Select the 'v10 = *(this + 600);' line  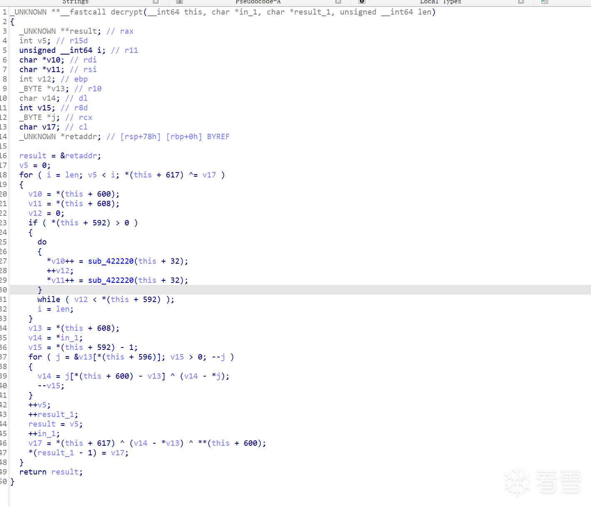[74, 194]
